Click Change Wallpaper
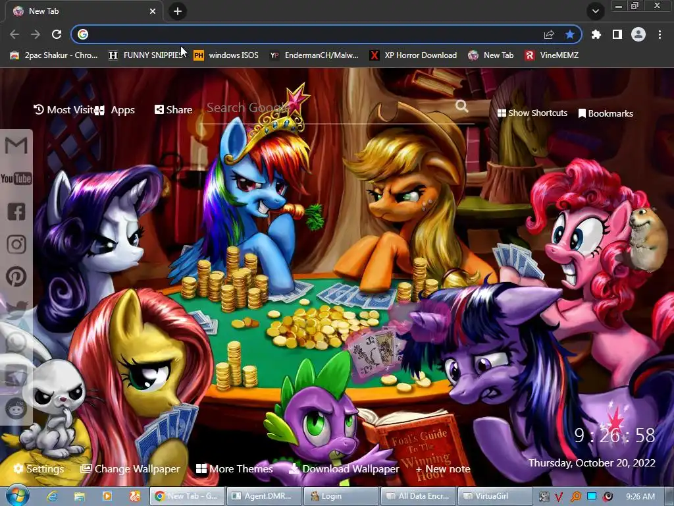The height and width of the screenshot is (506, 674). click(x=130, y=468)
